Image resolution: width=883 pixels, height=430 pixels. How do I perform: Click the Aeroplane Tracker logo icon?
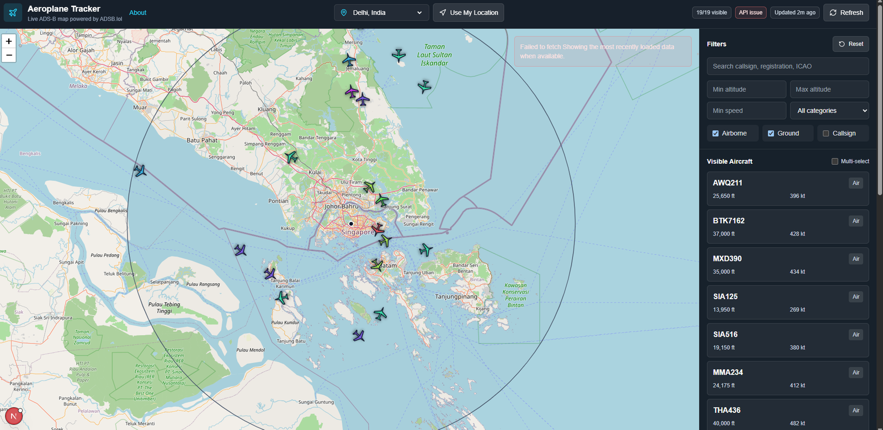click(x=13, y=13)
